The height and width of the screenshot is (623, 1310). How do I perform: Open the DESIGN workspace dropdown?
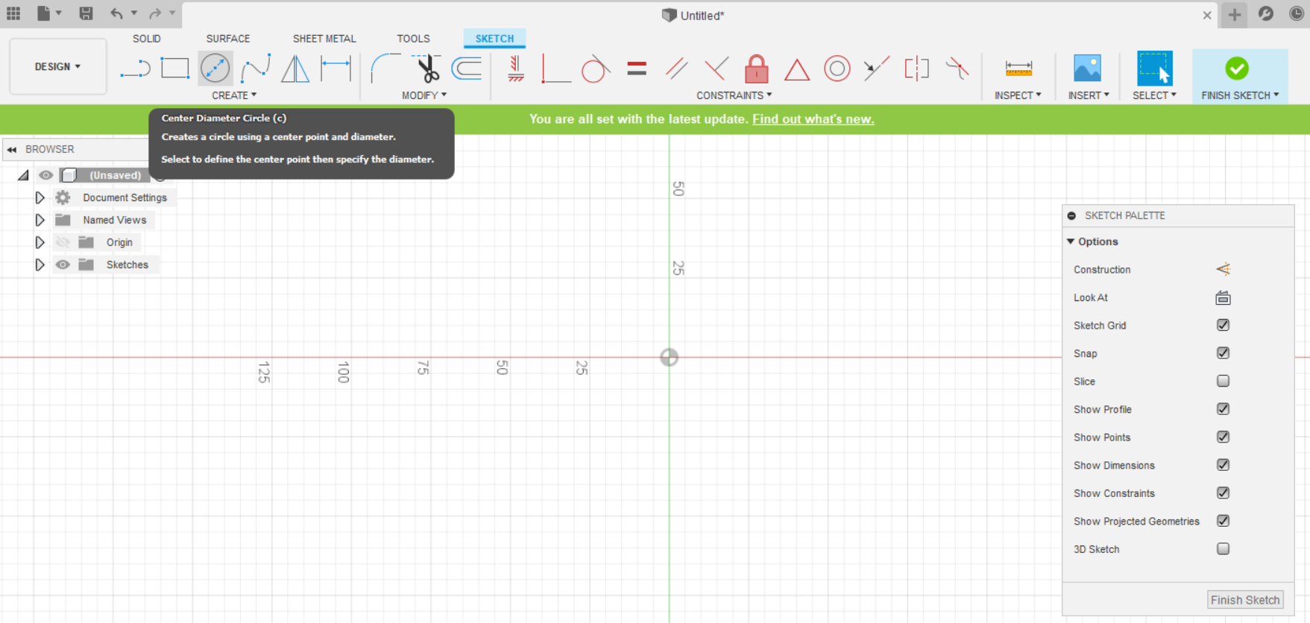tap(57, 66)
